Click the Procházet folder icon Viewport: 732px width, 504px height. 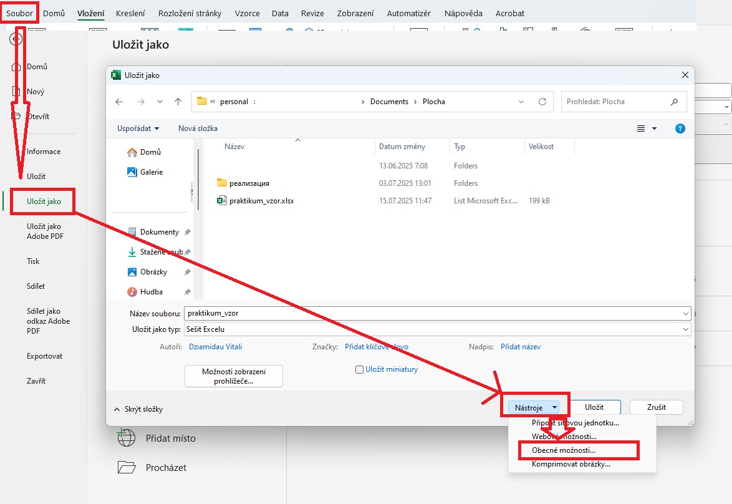[x=127, y=467]
